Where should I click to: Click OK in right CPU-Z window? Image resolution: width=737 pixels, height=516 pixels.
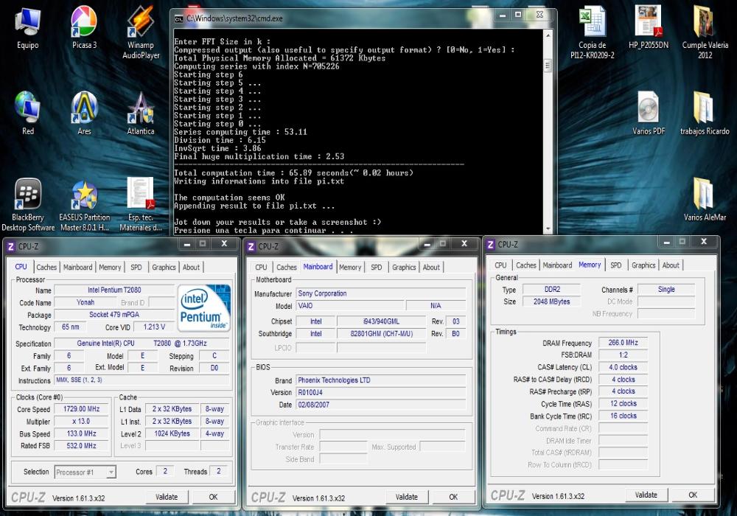point(693,495)
